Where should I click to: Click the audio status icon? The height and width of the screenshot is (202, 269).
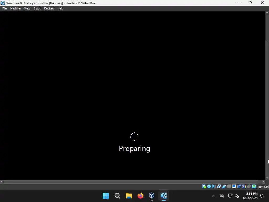214,186
